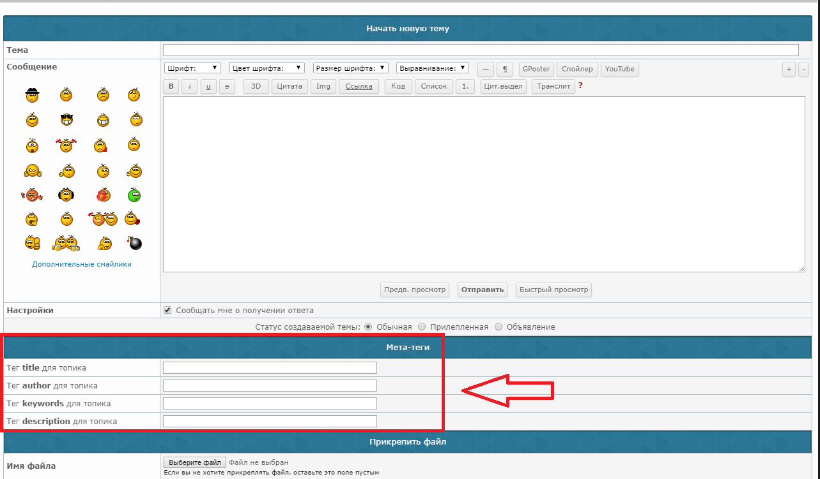820x479 pixels.
Task: Enlarge the editor with plus button
Action: tap(789, 69)
